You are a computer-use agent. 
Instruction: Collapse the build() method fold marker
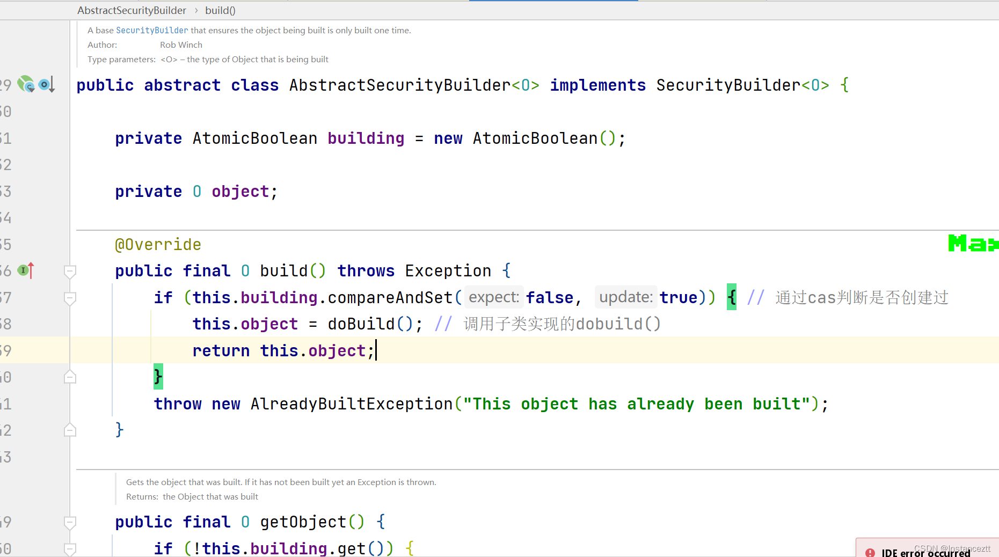(x=70, y=272)
